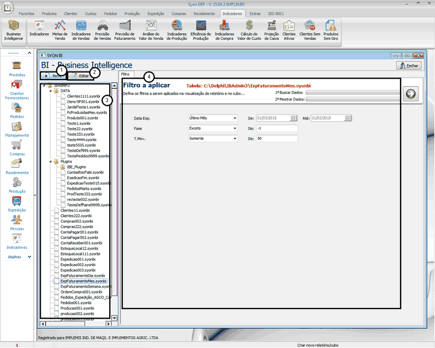Click the green arrow run button

411,94
